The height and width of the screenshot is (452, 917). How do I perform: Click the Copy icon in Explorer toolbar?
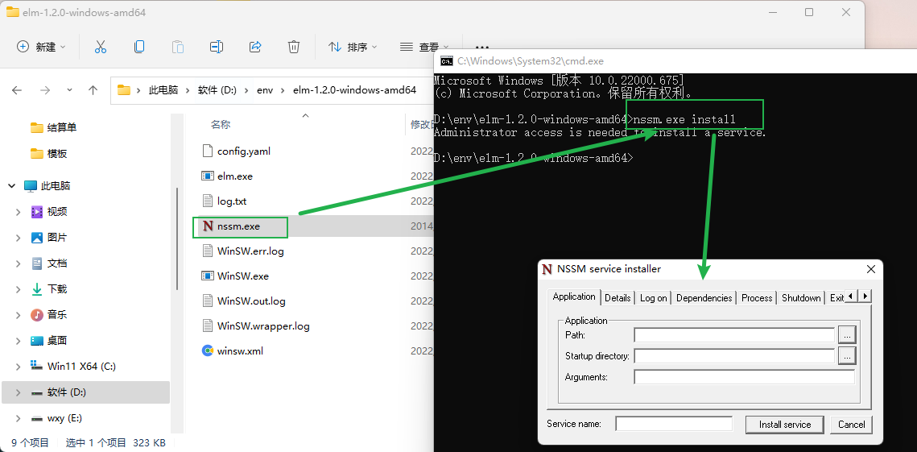tap(139, 47)
